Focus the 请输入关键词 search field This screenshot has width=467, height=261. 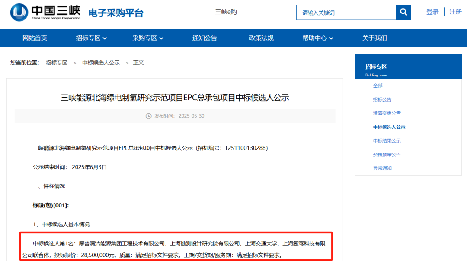(x=346, y=13)
